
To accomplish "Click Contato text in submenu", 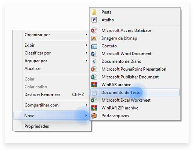I will pos(109,46).
